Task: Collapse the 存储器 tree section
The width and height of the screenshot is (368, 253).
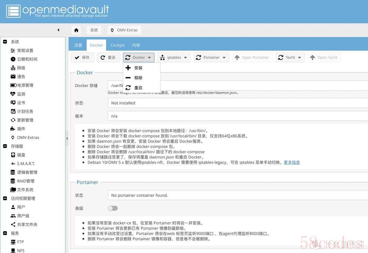Action: (5, 146)
